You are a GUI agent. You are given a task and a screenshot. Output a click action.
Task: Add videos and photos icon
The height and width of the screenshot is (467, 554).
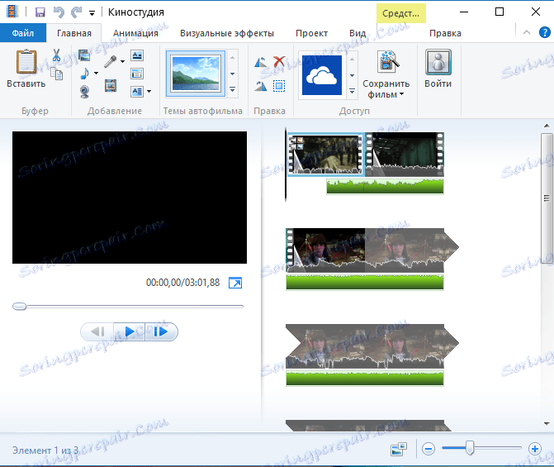click(84, 55)
